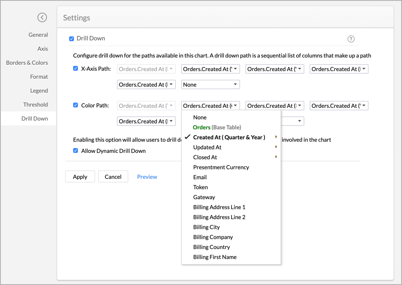Viewport: 402px width, 285px height.
Task: Disable Allow Dynamic Drill Down
Action: pyautogui.click(x=75, y=151)
